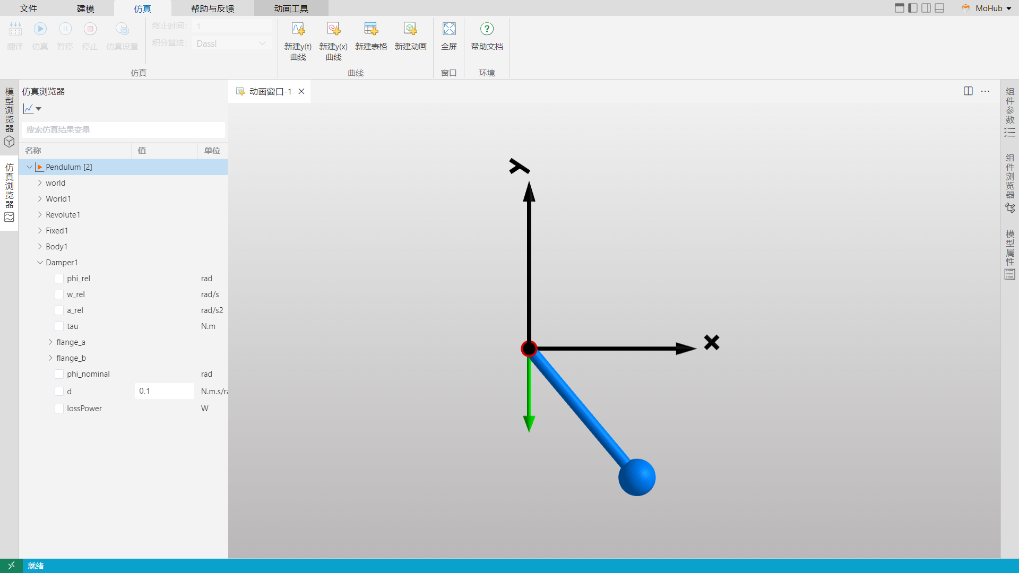This screenshot has width=1019, height=573.
Task: Click chart icon in simulation browser
Action: tap(29, 109)
